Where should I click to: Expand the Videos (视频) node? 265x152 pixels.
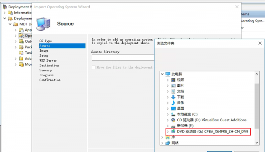(x=168, y=80)
